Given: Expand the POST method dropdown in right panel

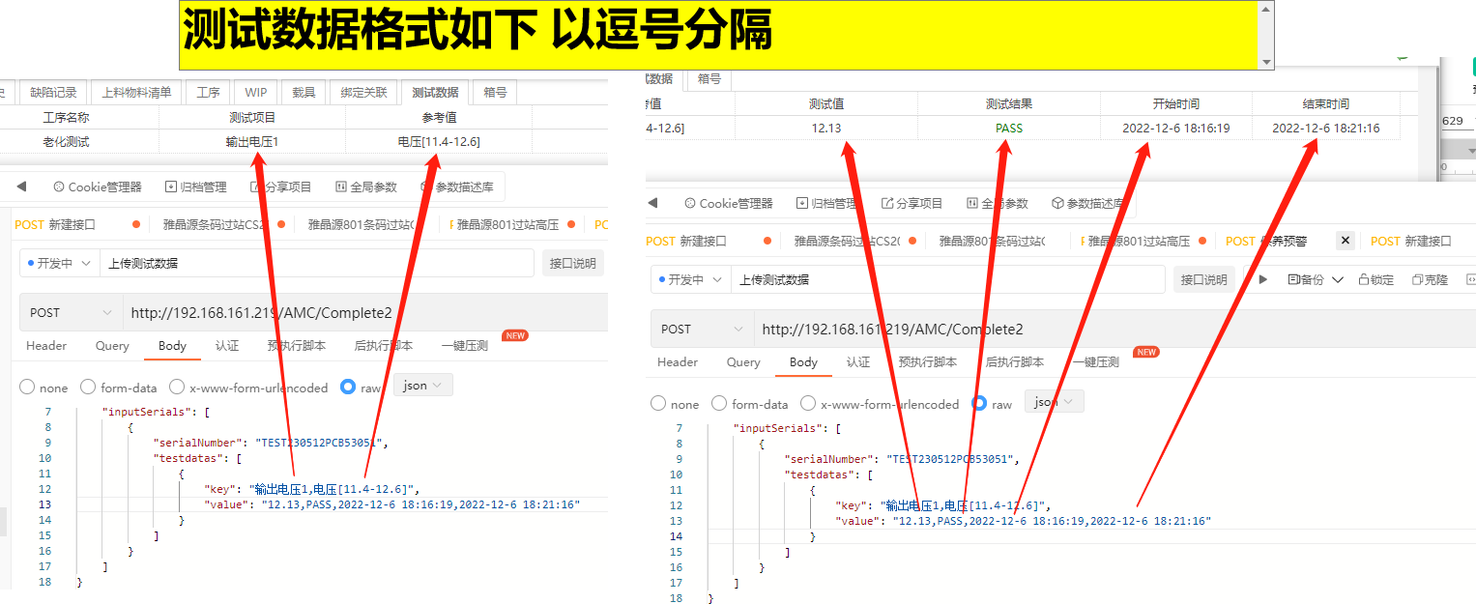Looking at the screenshot, I should click(x=702, y=330).
